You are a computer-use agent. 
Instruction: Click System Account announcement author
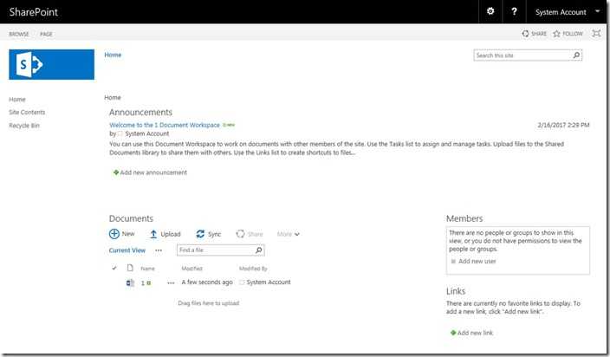147,133
